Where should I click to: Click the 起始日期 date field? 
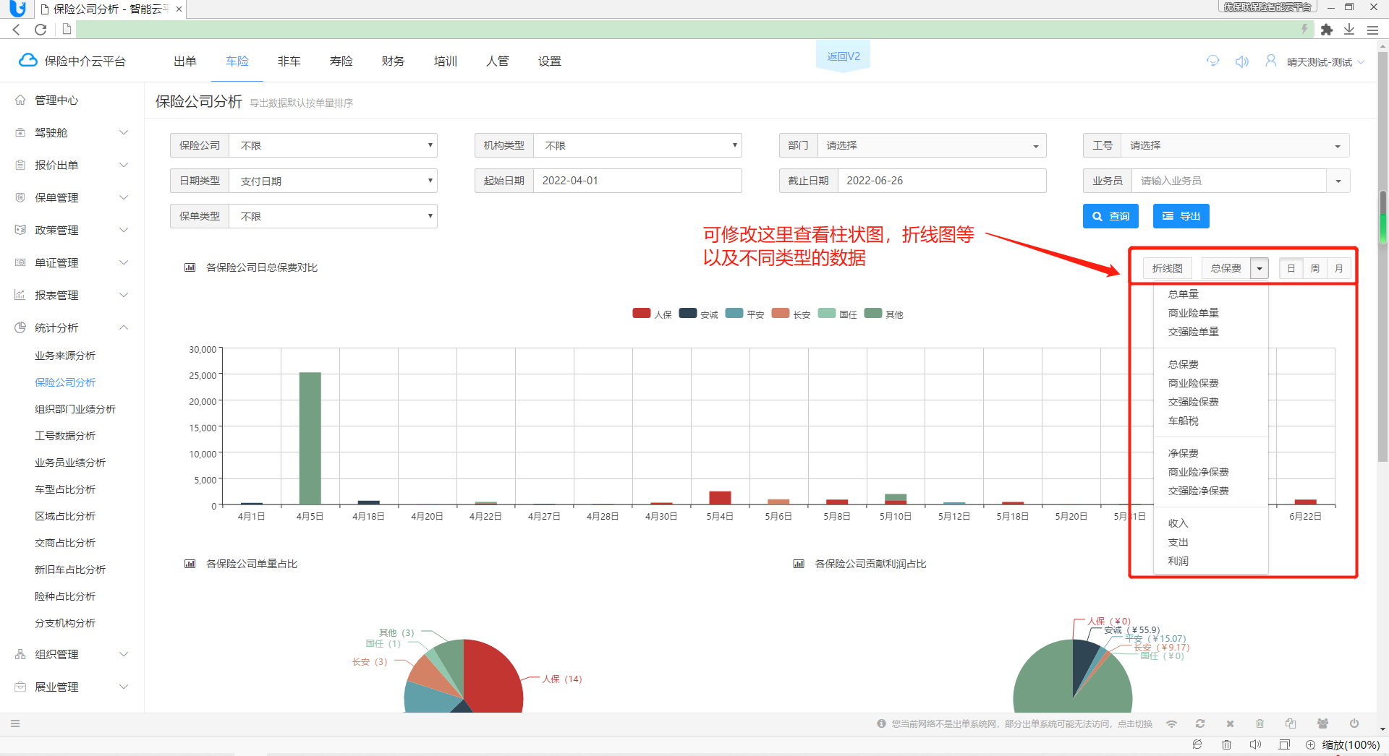[x=637, y=181]
